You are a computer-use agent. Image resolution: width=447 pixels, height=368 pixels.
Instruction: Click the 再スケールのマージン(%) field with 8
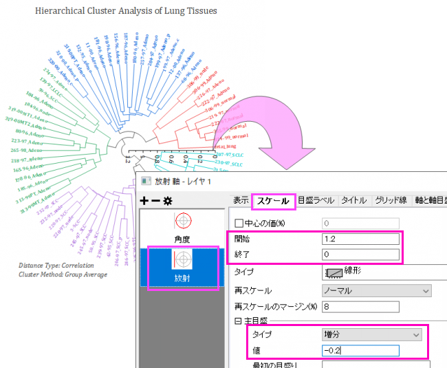point(360,307)
